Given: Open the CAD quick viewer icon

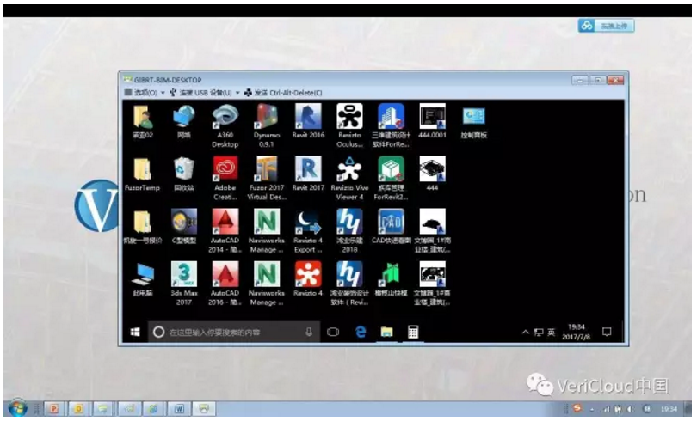Looking at the screenshot, I should coord(392,226).
